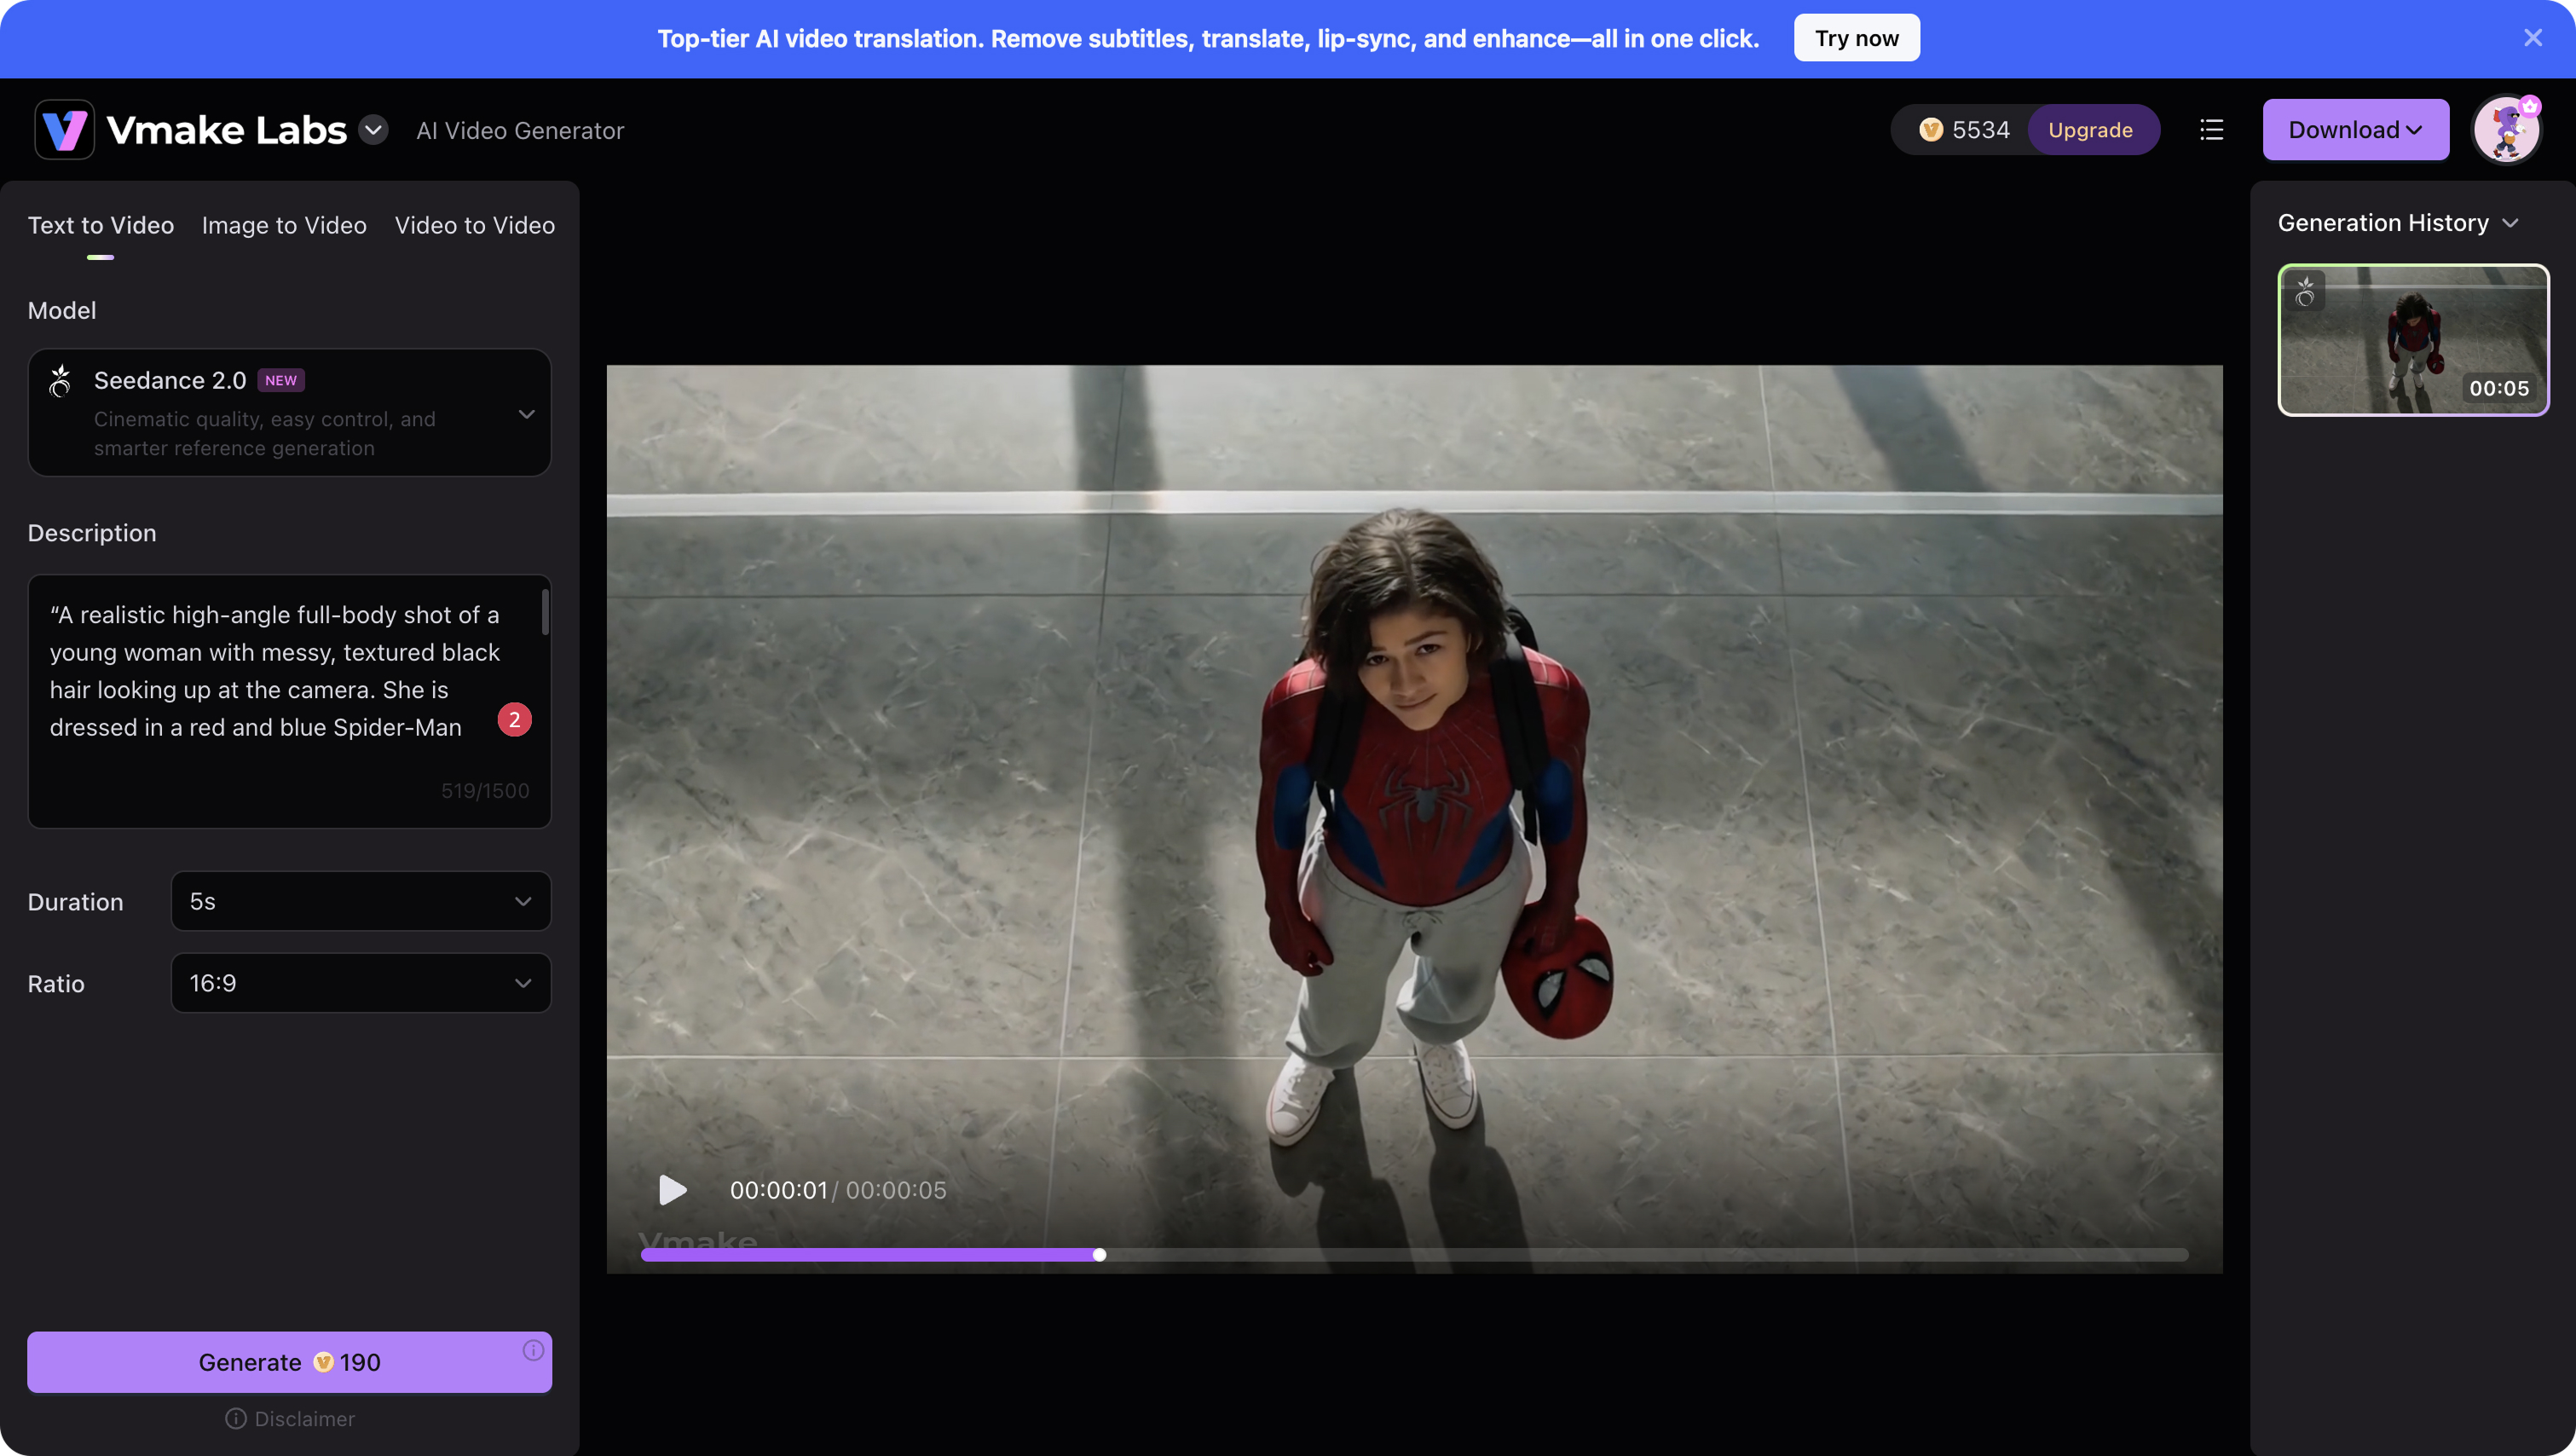Switch to the Video to Video tab

475,226
